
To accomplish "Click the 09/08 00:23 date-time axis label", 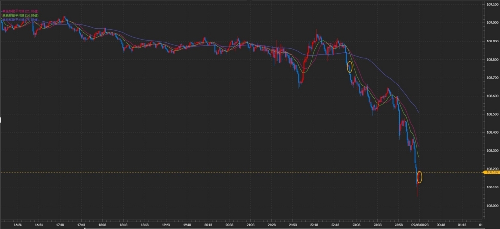I will coord(420,225).
